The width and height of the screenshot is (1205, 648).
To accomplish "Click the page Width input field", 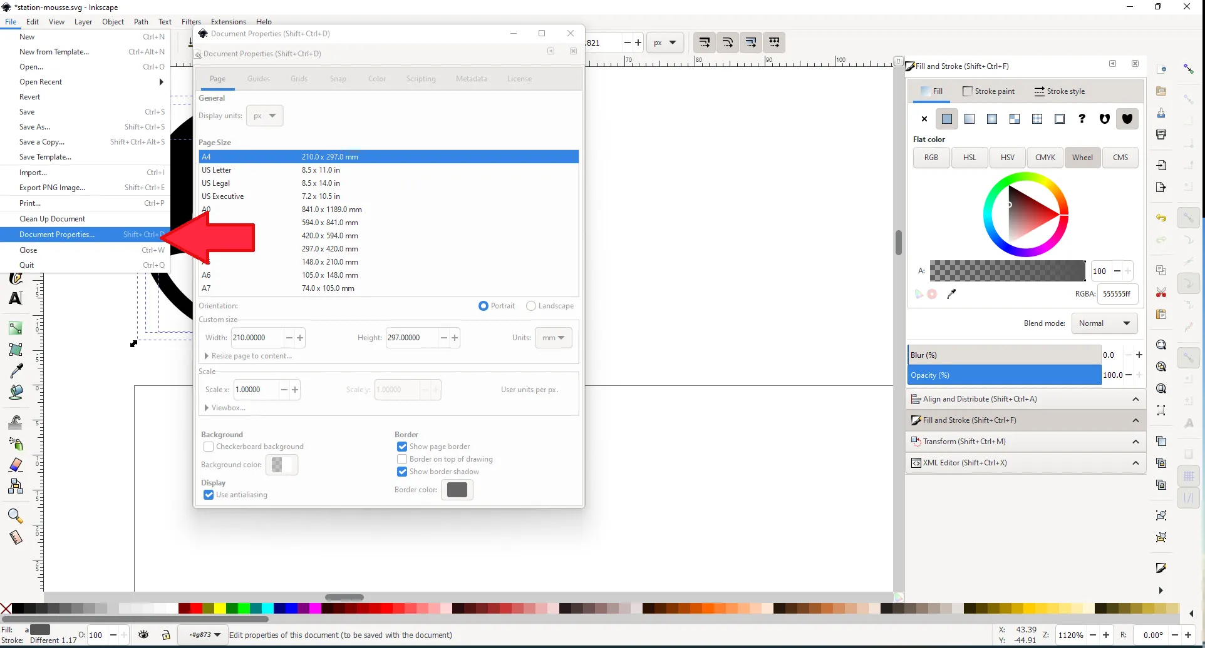I will pos(257,338).
